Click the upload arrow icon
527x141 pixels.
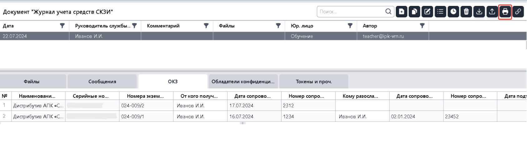[x=492, y=12]
